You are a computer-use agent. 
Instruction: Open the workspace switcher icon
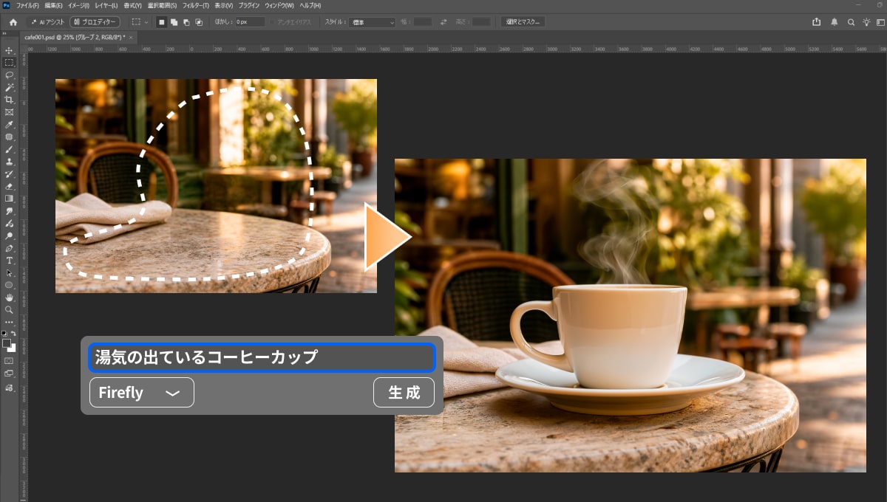tap(880, 22)
